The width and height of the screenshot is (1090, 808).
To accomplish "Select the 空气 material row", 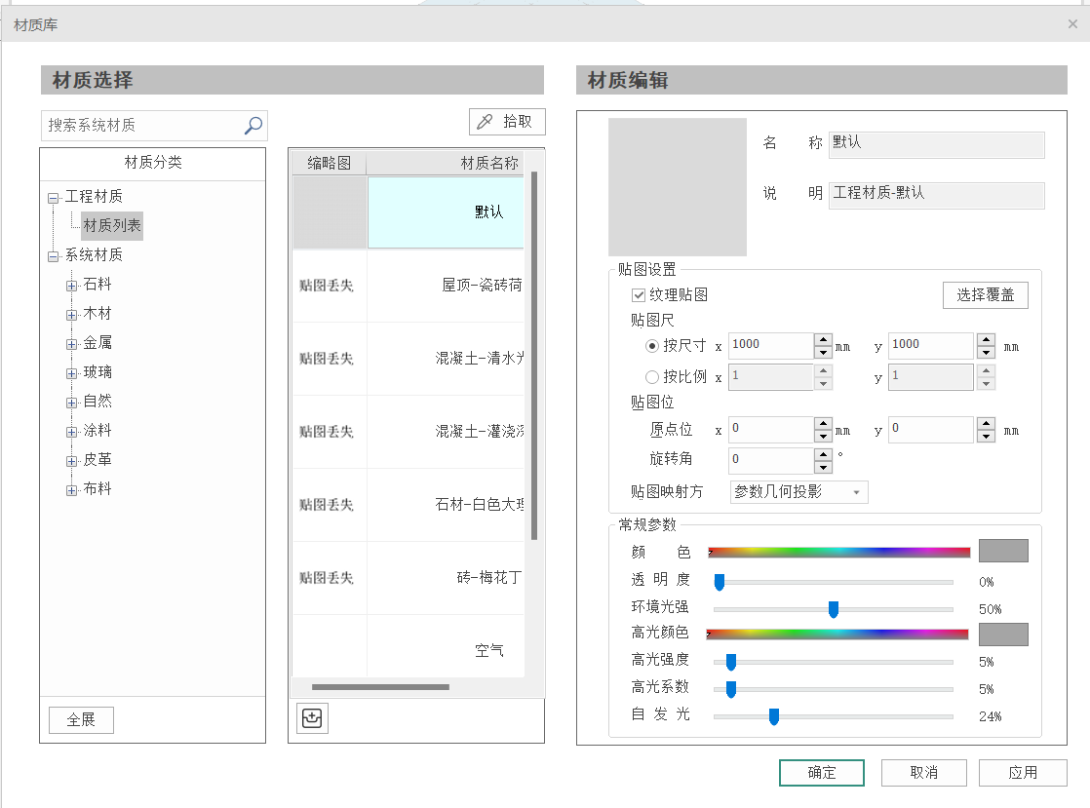I will coord(488,650).
